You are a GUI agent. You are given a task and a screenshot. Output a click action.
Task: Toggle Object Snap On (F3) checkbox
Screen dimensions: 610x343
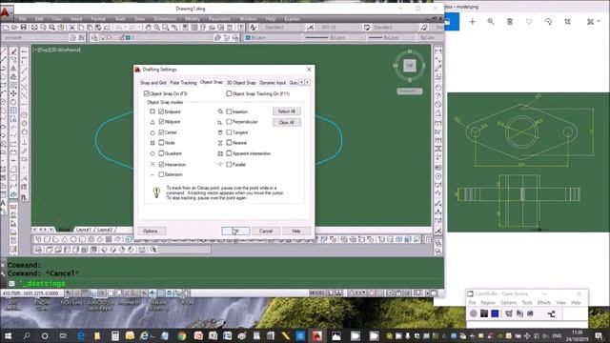[147, 93]
